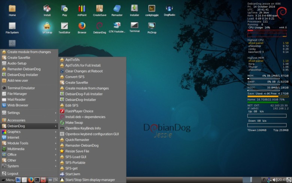Choose SFS-get from the submenu

click(92, 168)
